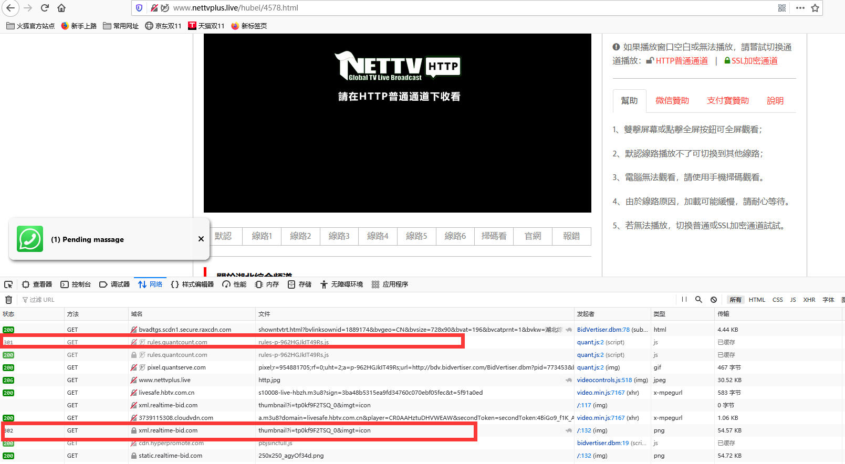
Task: Open initiator link videocontrols.js:518
Action: pos(604,380)
